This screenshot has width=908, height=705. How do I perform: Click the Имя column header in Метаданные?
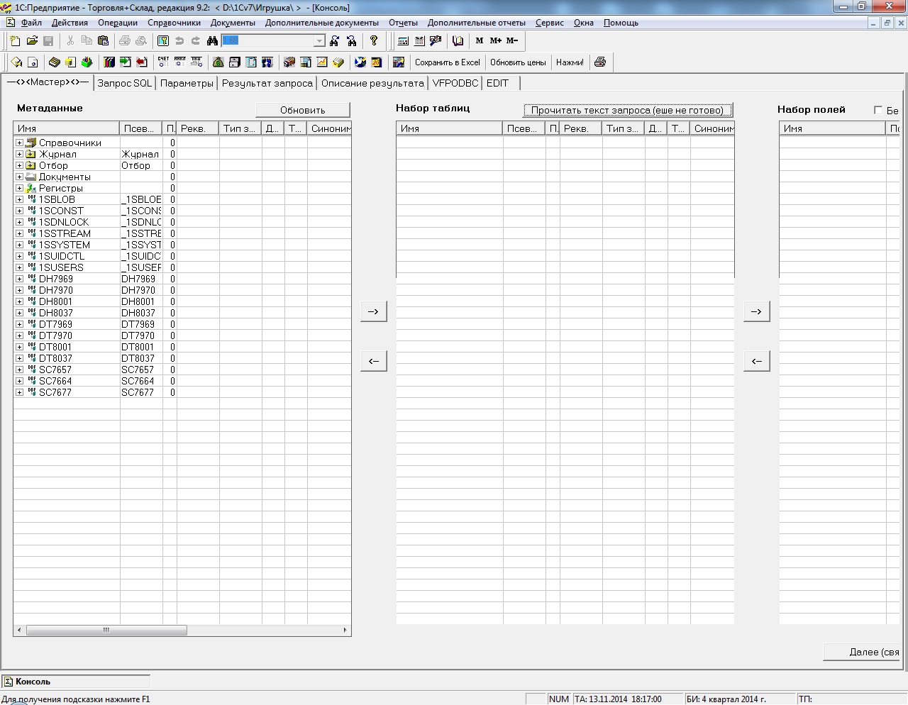tap(67, 128)
